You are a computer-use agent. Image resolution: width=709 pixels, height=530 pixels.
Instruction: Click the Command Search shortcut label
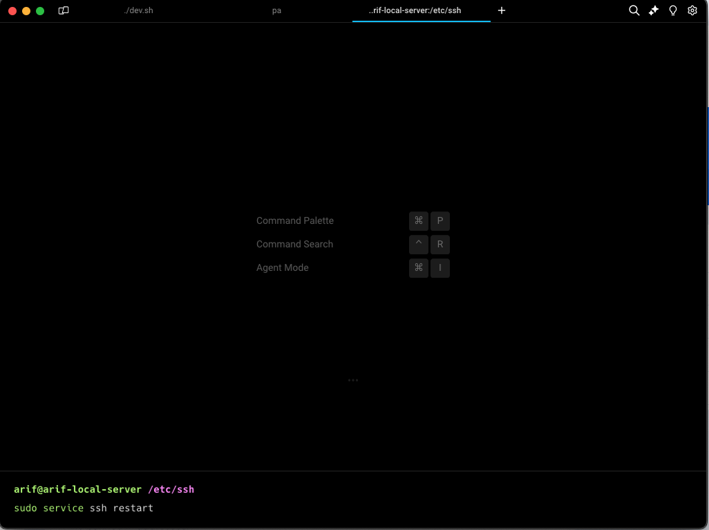point(295,244)
